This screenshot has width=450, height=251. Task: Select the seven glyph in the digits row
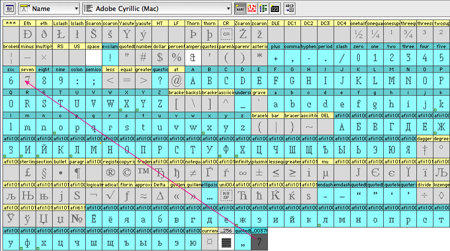tap(27, 81)
